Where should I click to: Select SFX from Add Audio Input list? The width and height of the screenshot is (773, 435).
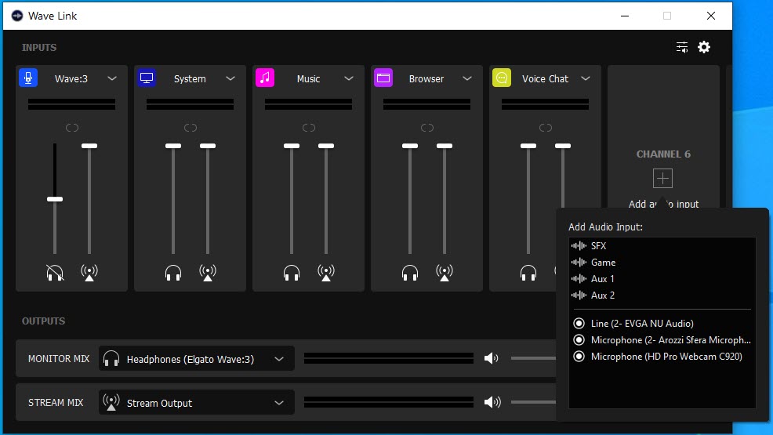pyautogui.click(x=662, y=246)
